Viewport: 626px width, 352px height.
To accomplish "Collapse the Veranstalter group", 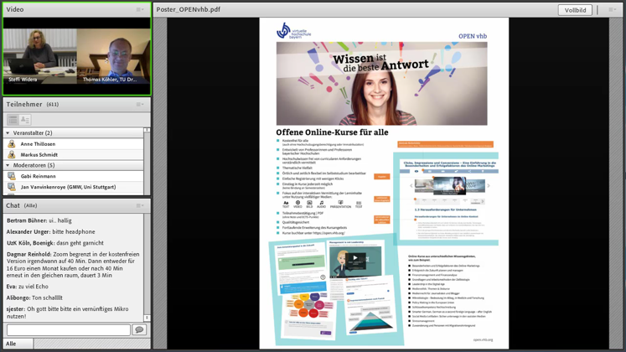I will [8, 133].
